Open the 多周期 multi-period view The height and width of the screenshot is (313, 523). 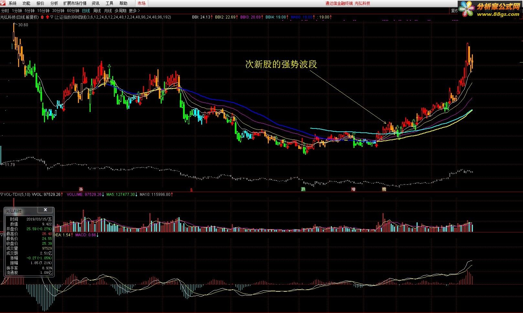tap(120, 11)
